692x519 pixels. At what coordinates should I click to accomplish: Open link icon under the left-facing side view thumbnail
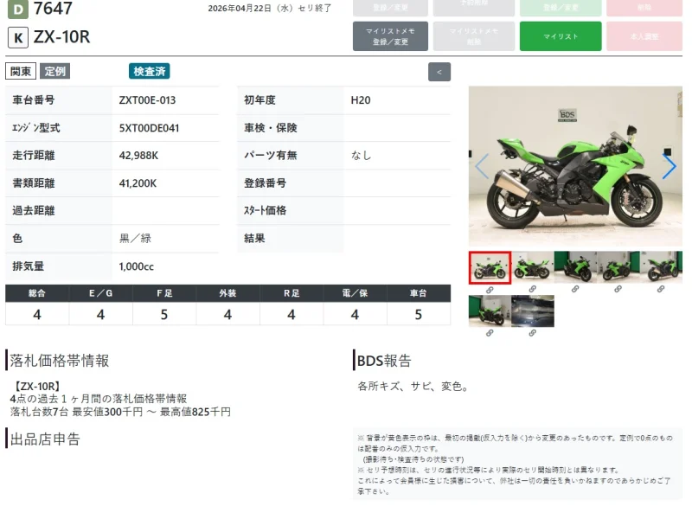click(532, 289)
